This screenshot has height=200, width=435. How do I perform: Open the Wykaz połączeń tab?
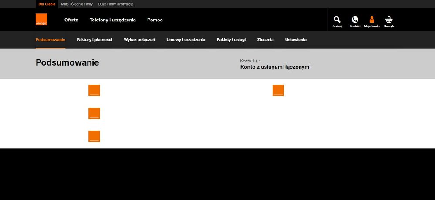tap(139, 40)
